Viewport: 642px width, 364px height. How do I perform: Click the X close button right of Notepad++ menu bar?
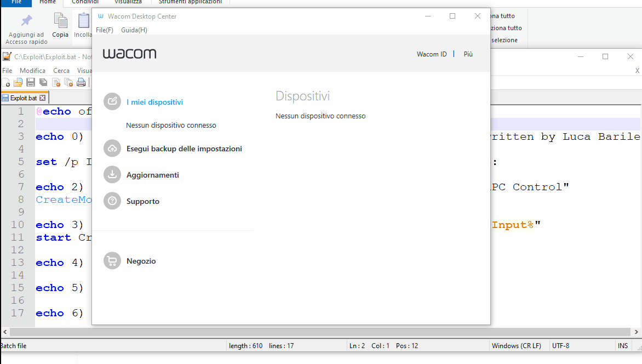tap(637, 71)
